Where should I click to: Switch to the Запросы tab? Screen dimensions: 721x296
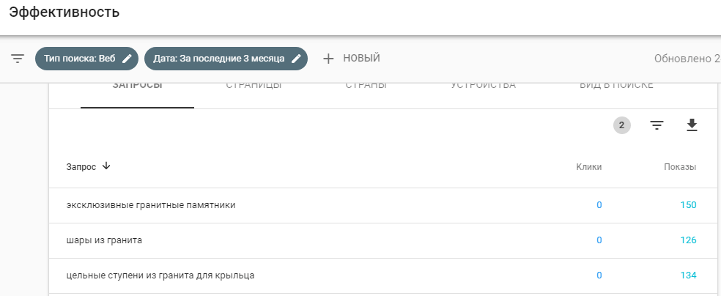(x=137, y=86)
